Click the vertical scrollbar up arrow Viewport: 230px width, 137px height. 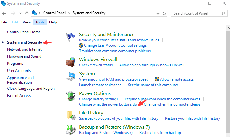(x=228, y=28)
